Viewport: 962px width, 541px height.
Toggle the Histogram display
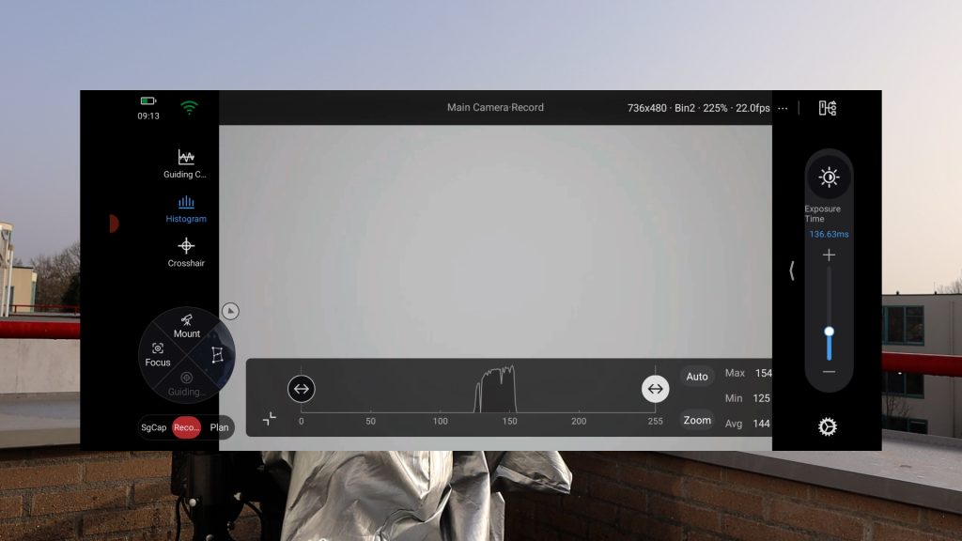coord(186,208)
